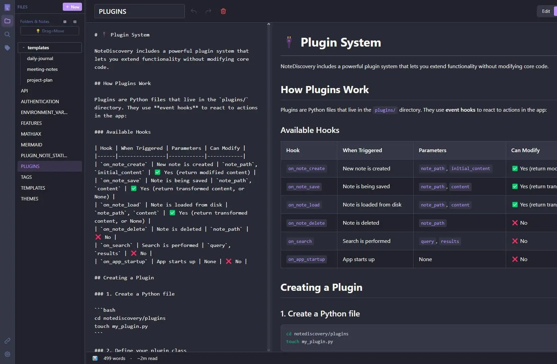The height and width of the screenshot is (364, 557).
Task: Click the stats chart icon beside word count
Action: pos(95,358)
